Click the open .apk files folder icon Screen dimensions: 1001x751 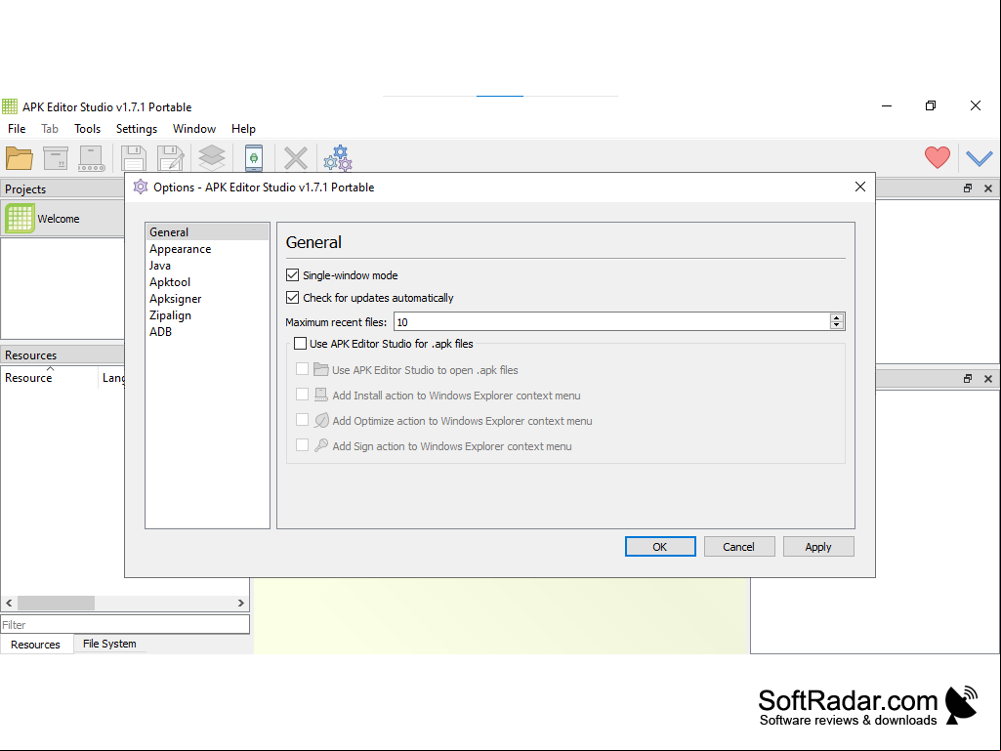[321, 369]
